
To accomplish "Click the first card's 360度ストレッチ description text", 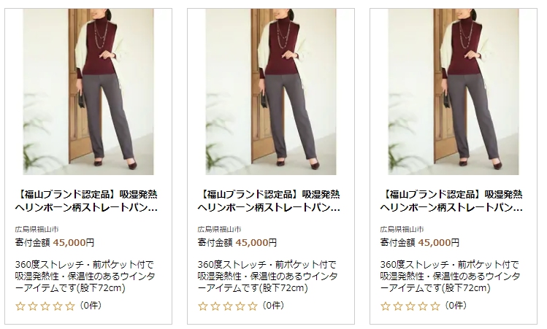I will tap(85, 276).
